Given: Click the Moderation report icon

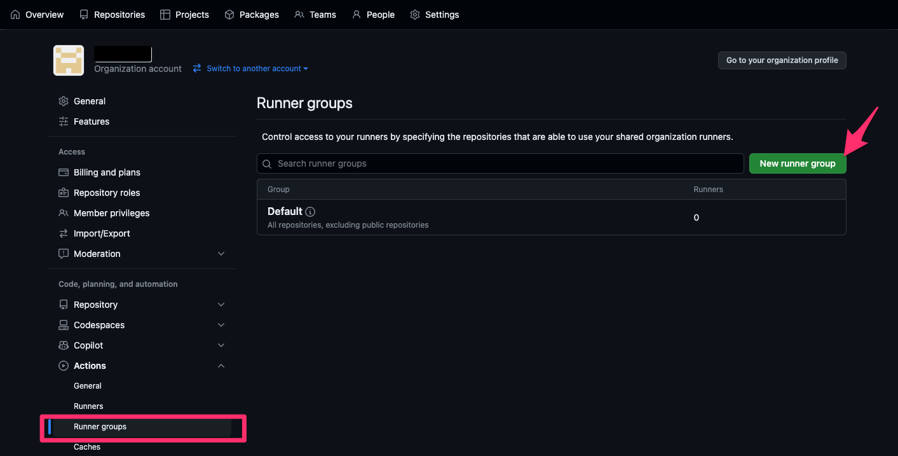Looking at the screenshot, I should pyautogui.click(x=64, y=254).
